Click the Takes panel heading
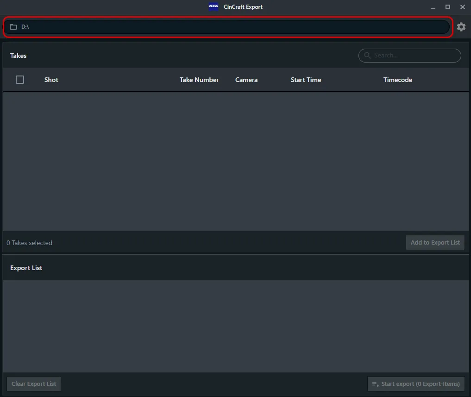Viewport: 471px width, 397px height. pos(19,56)
